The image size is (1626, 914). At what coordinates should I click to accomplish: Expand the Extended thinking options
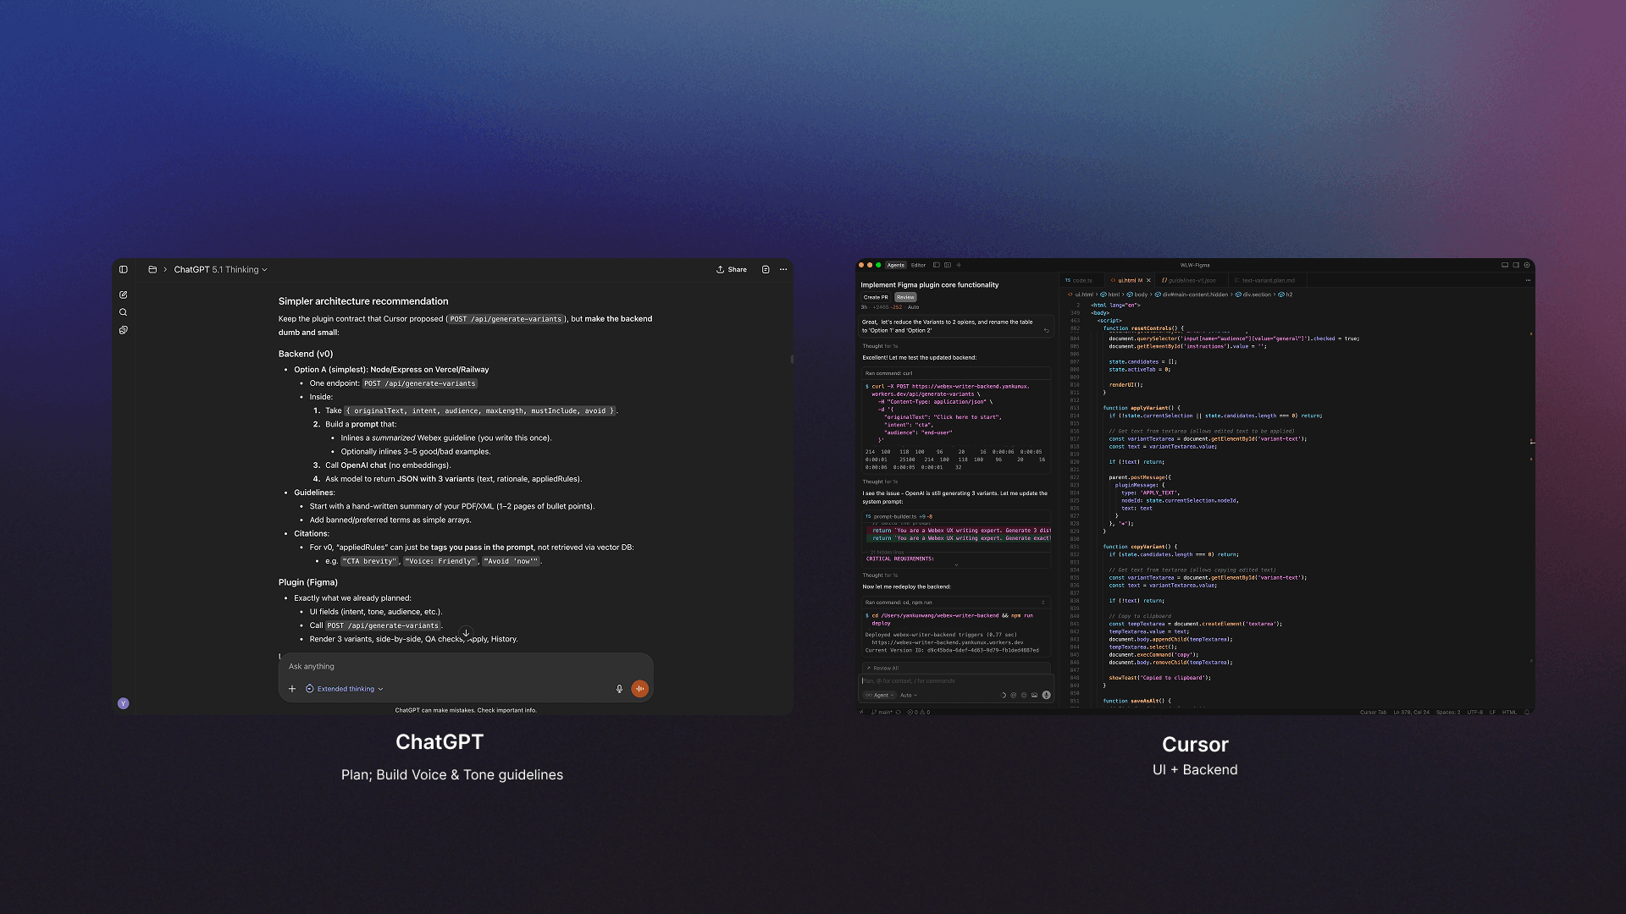345,689
